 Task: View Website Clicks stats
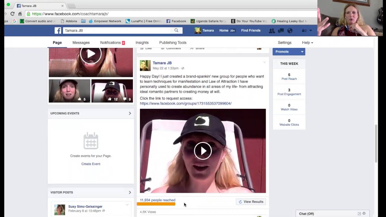[x=289, y=123]
